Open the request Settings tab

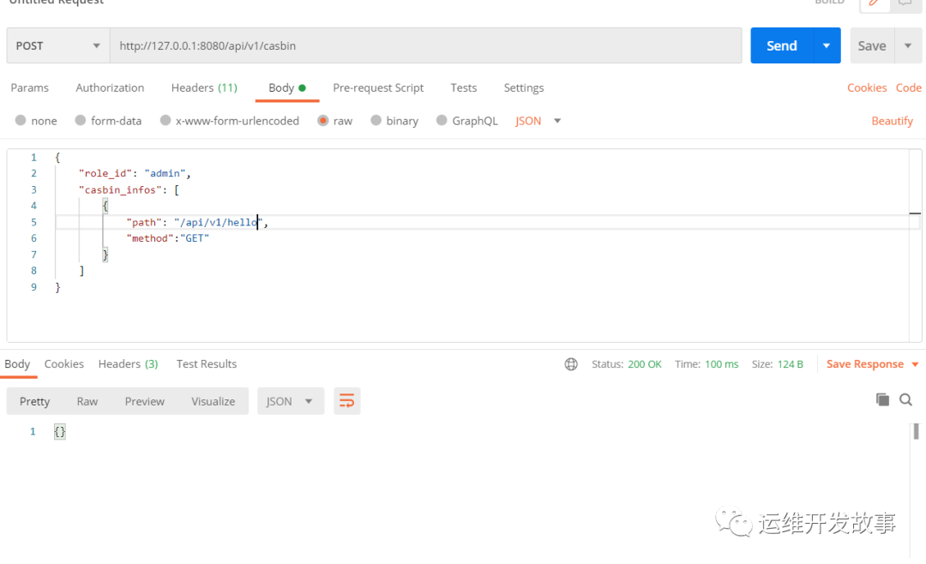524,88
